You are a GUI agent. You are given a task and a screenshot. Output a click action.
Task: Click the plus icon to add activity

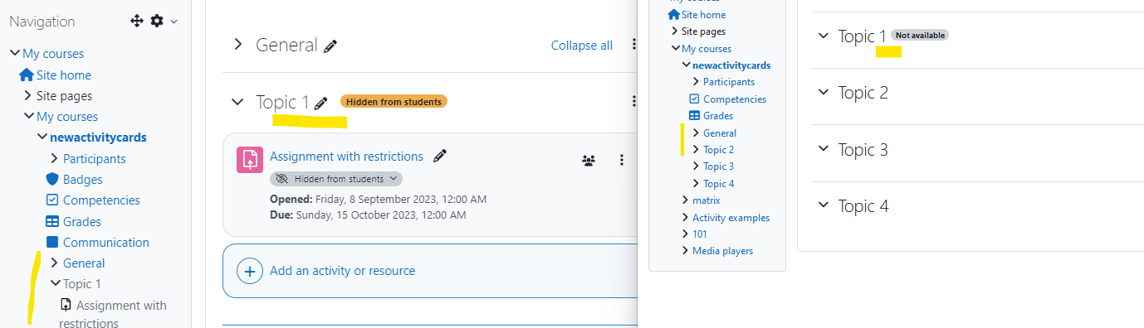250,271
